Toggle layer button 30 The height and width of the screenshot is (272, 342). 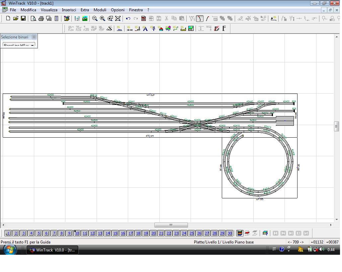(230, 233)
